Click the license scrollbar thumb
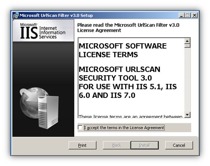 tap(187, 46)
